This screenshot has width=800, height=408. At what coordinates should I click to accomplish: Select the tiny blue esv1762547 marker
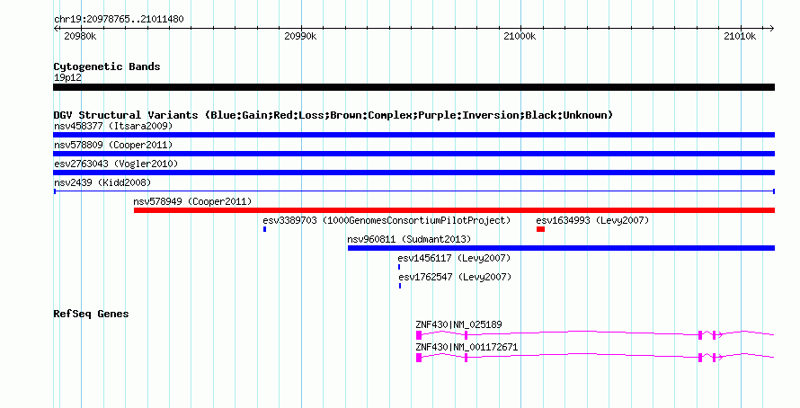(x=400, y=286)
